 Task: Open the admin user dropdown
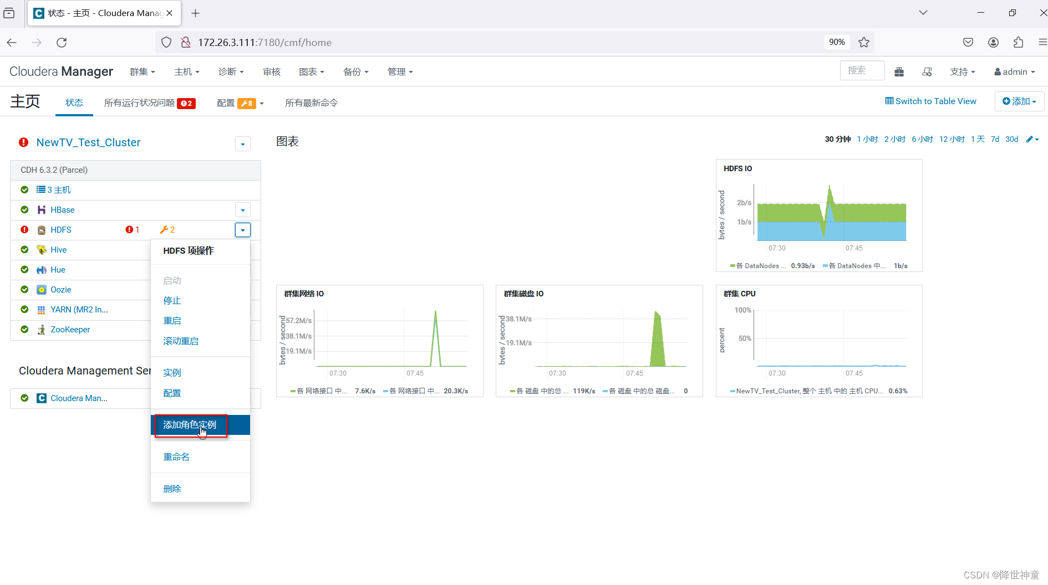click(1015, 72)
